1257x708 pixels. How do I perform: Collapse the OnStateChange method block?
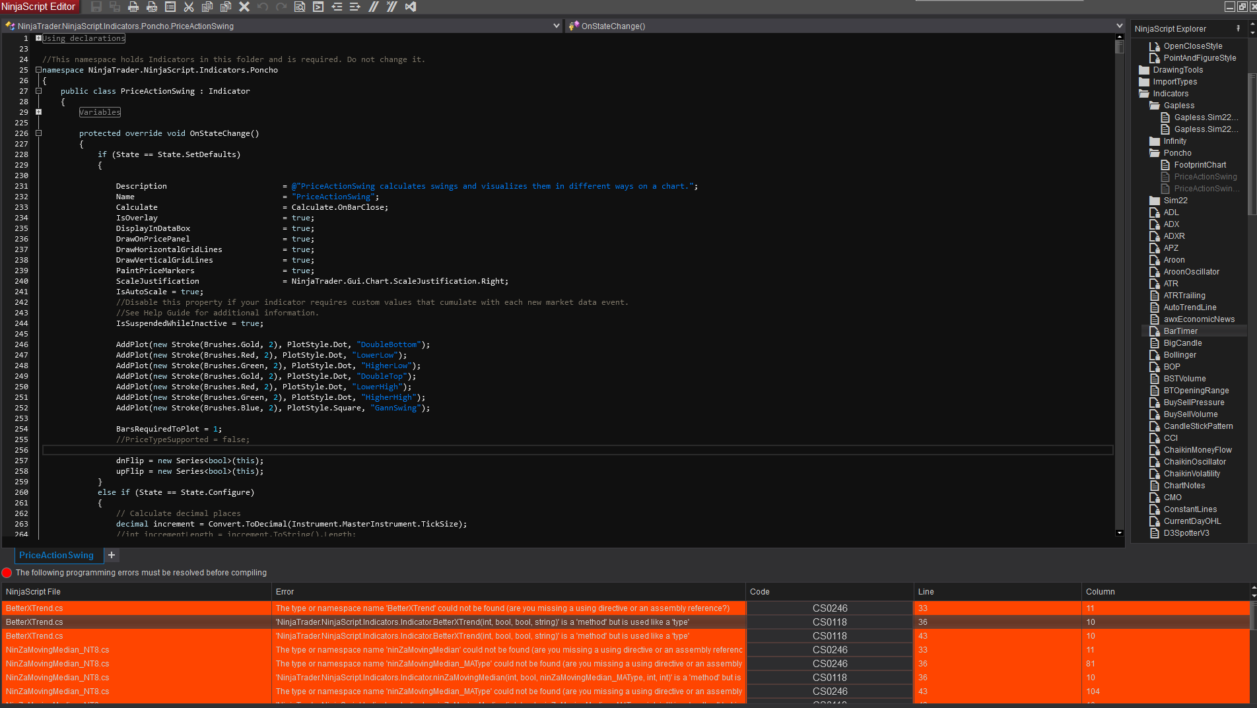click(x=38, y=133)
